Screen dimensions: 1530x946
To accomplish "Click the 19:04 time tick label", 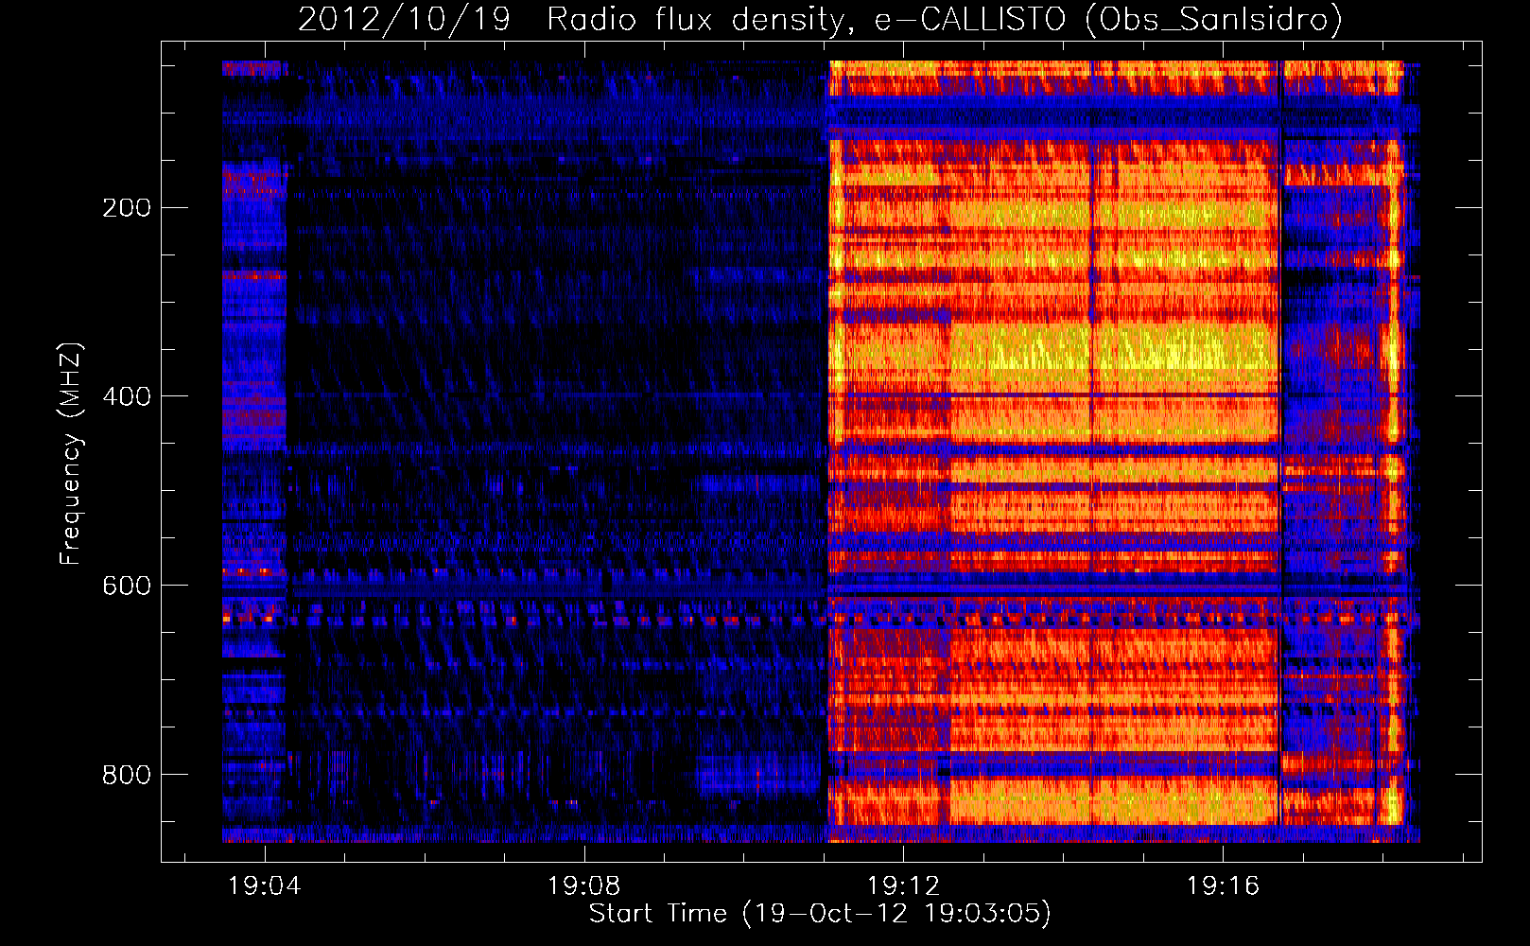I will (x=265, y=885).
